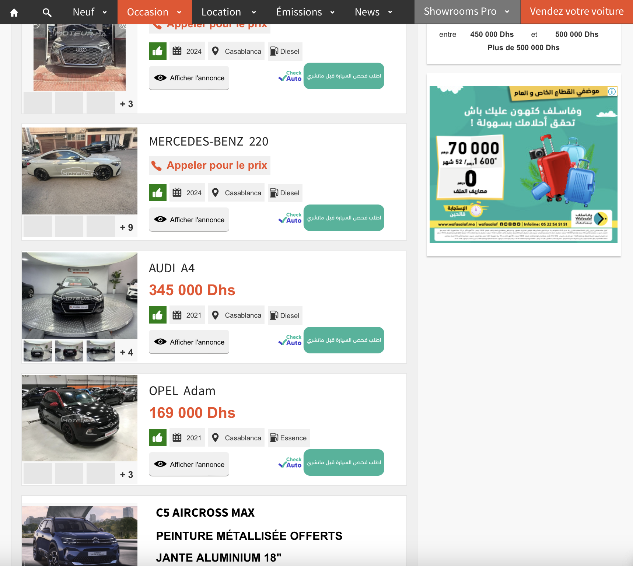Click Essence fuel tag on Opel Adam
The image size is (633, 566).
[x=289, y=438]
